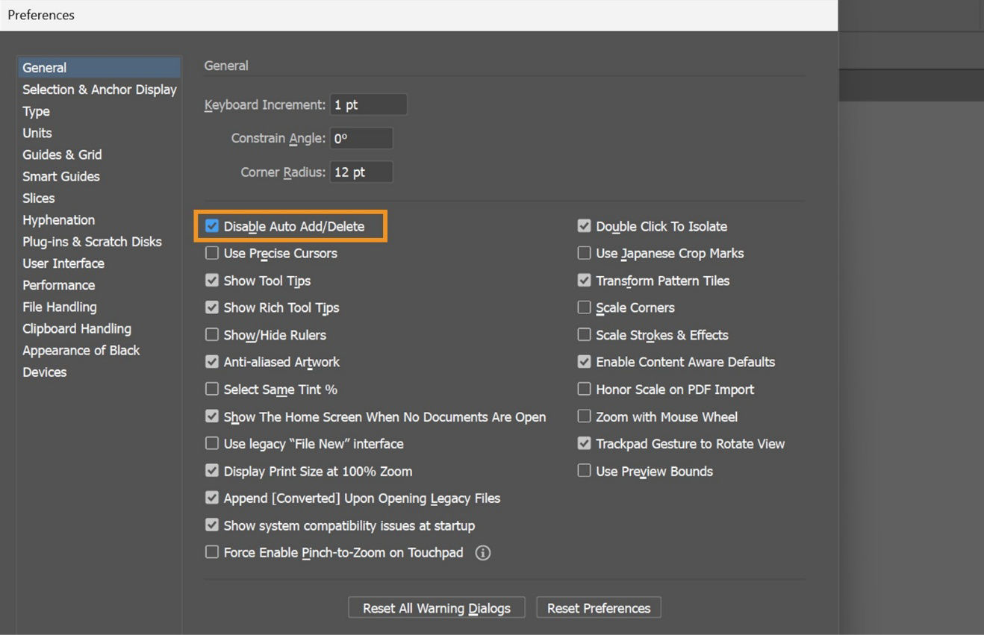Image resolution: width=984 pixels, height=635 pixels.
Task: Disable Trackpad Gesture to Rotate View
Action: click(585, 442)
